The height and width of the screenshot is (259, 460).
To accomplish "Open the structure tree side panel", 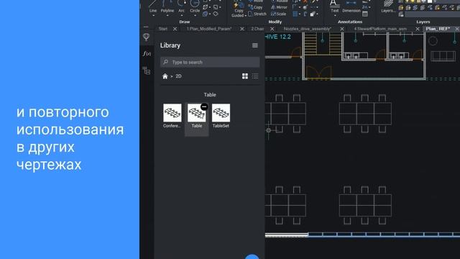I will tap(146, 71).
